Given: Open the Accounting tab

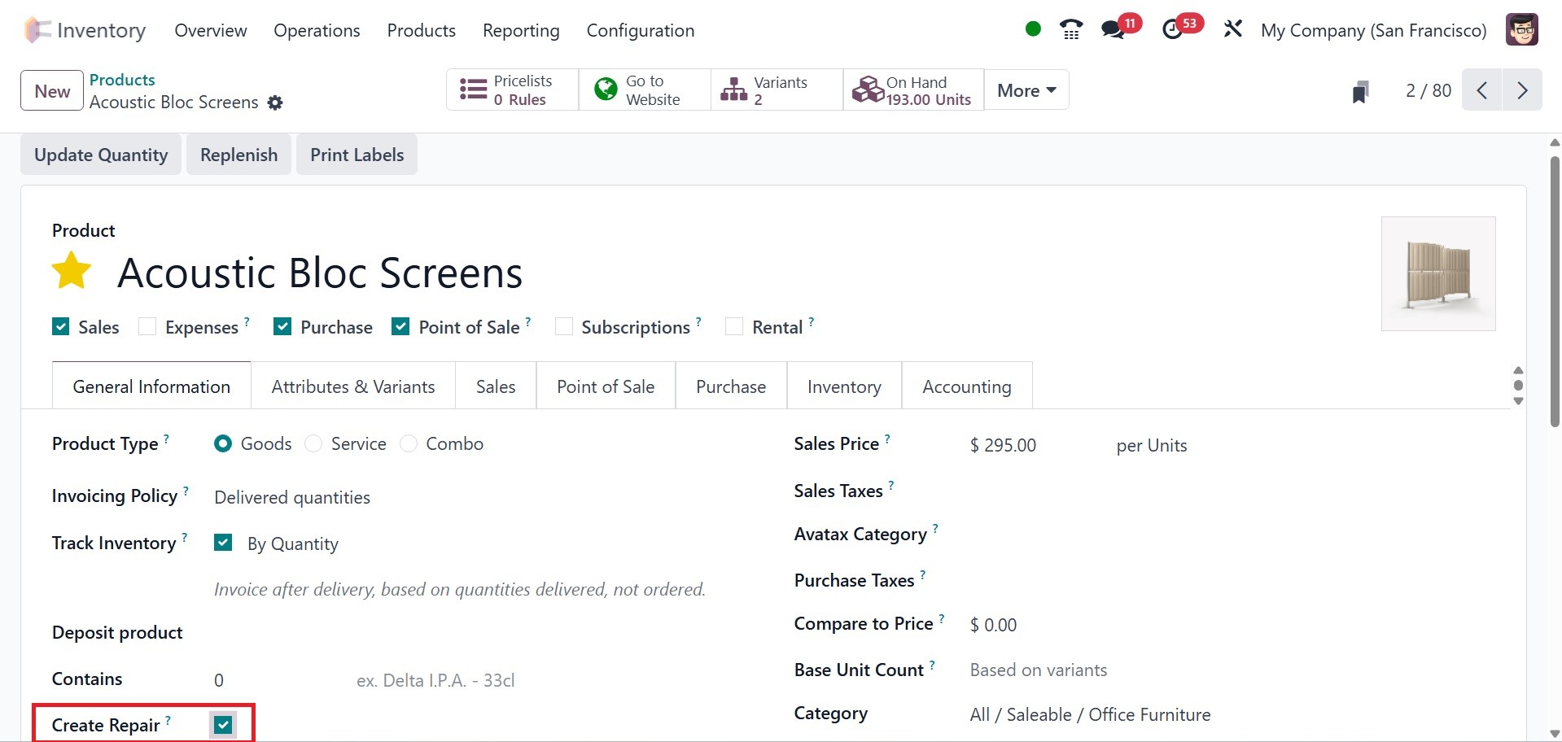Looking at the screenshot, I should tap(966, 386).
